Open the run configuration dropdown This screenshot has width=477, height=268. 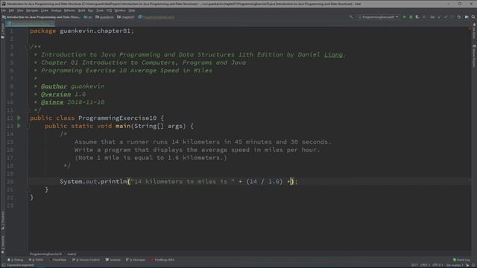(378, 17)
